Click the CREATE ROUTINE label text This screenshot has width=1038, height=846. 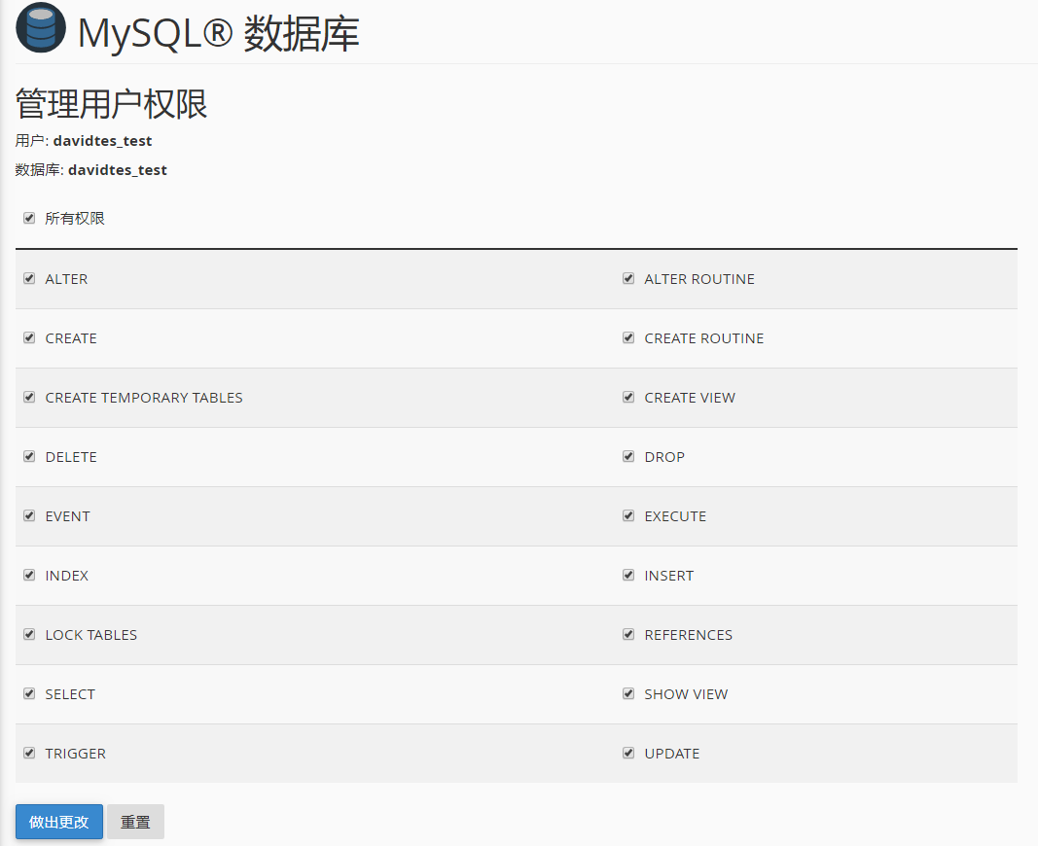click(703, 338)
